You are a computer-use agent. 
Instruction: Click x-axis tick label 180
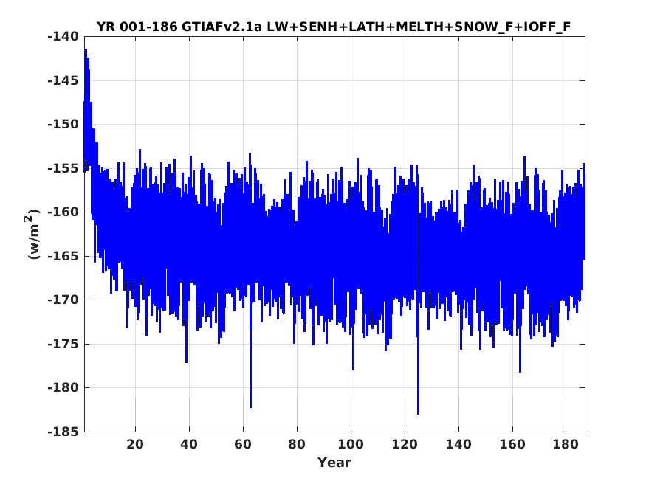pos(566,444)
